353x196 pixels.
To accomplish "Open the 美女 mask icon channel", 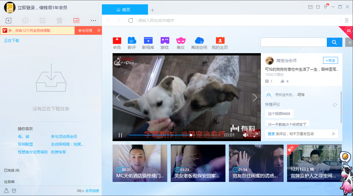I will pos(181,43).
